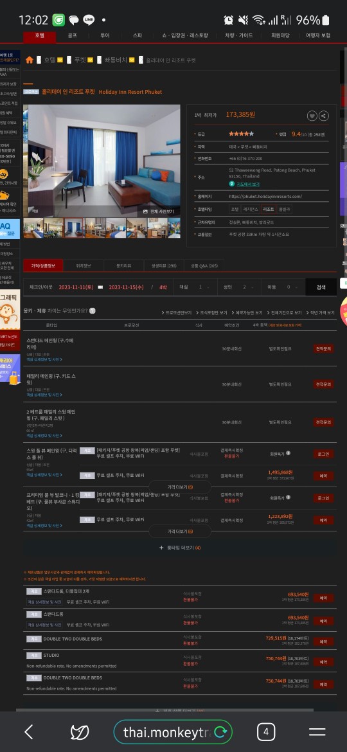Click the 리조트 hotel type tag
Screen dimensions: 347x752
tap(269, 209)
